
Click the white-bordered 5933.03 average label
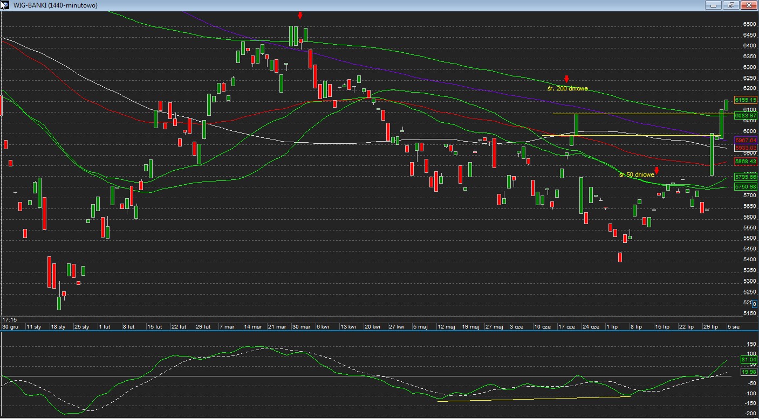pyautogui.click(x=746, y=148)
